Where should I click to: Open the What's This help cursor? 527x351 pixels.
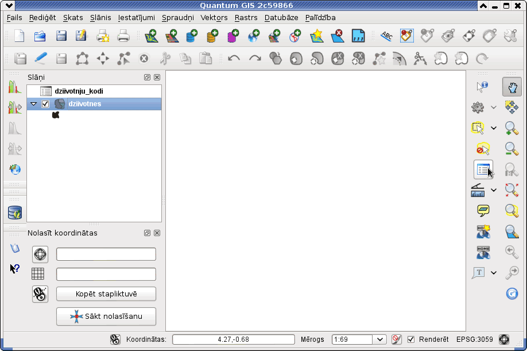tap(15, 268)
